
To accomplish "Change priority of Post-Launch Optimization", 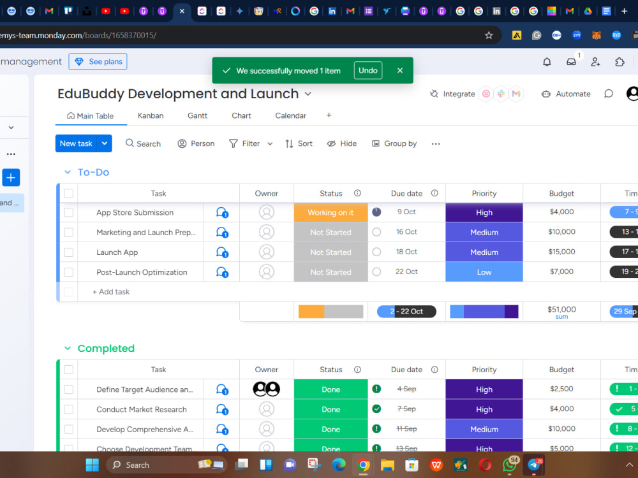I will [x=484, y=272].
